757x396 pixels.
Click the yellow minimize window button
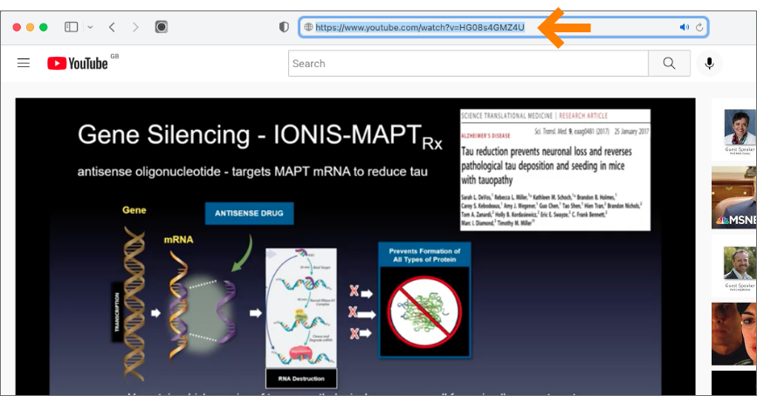click(30, 27)
